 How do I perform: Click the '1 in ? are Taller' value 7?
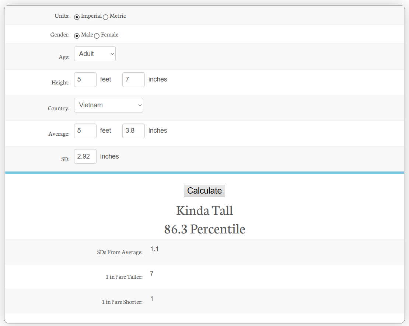(x=152, y=274)
